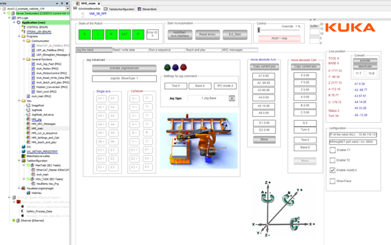Click the Taskkonfiguration icon
391x245 pixels.
[23, 160]
